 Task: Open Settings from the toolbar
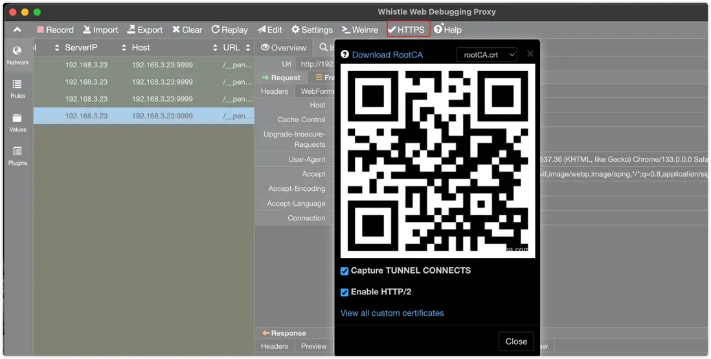312,30
